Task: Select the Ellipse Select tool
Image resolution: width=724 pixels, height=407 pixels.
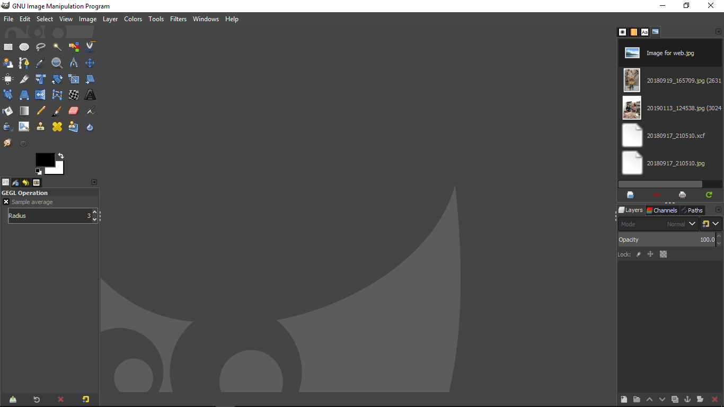Action: pyautogui.click(x=24, y=47)
